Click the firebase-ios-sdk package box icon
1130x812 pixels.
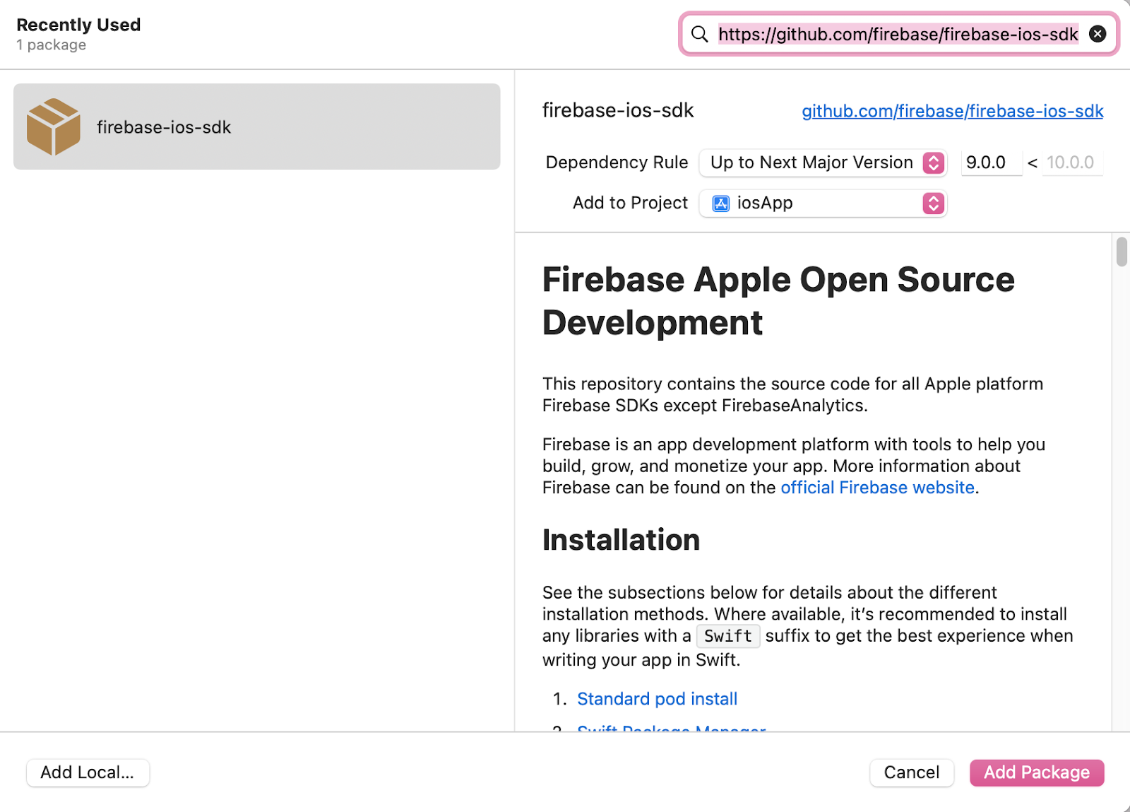tap(54, 126)
